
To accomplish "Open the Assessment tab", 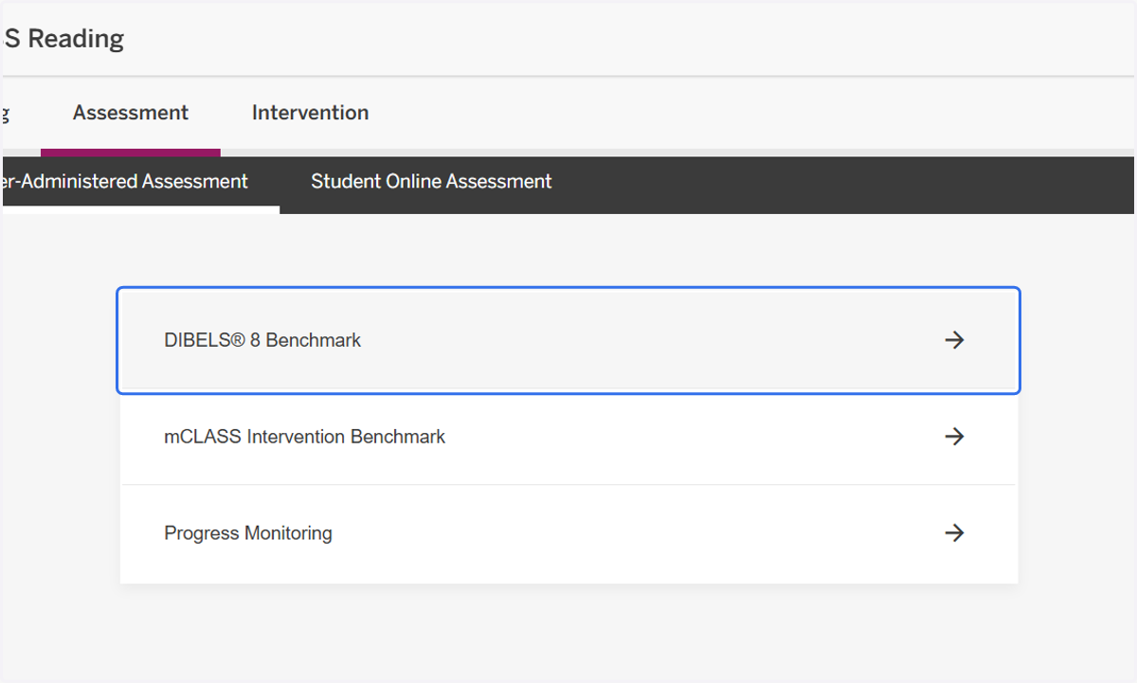I will [131, 113].
